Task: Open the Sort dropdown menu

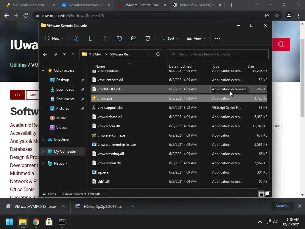Action: [x=169, y=38]
